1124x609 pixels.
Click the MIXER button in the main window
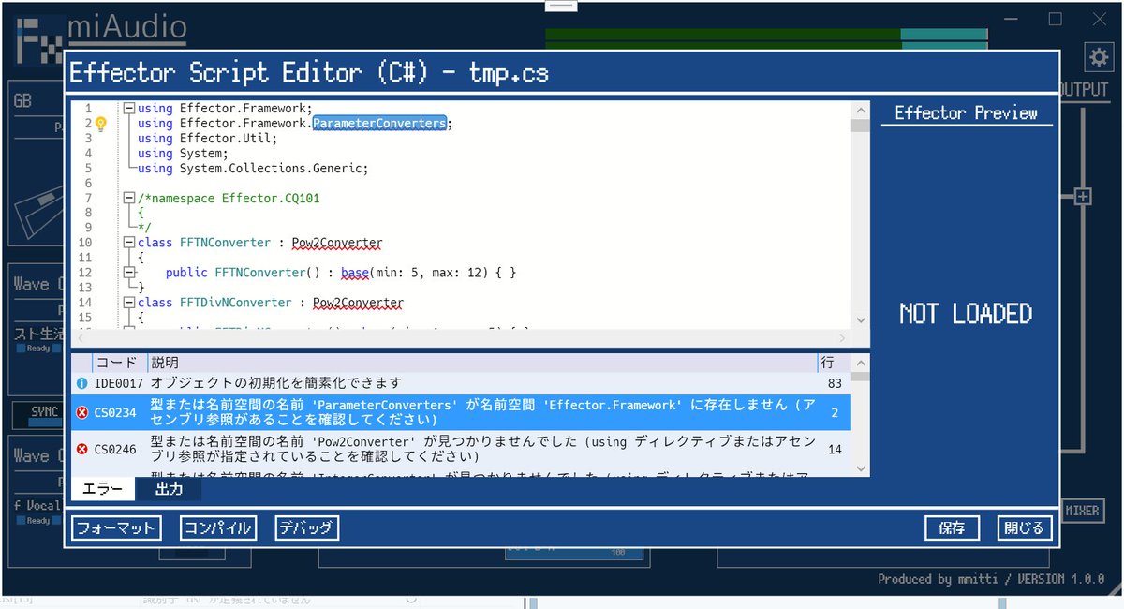point(1082,511)
